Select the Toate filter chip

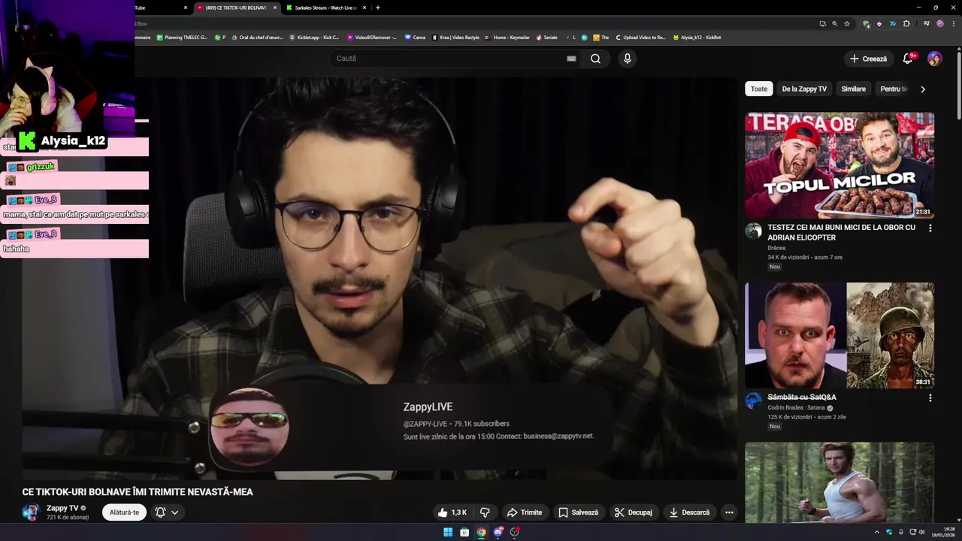(x=759, y=89)
